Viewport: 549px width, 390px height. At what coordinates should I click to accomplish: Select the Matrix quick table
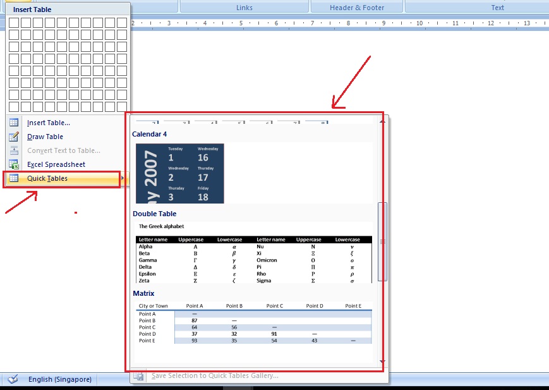tap(253, 322)
